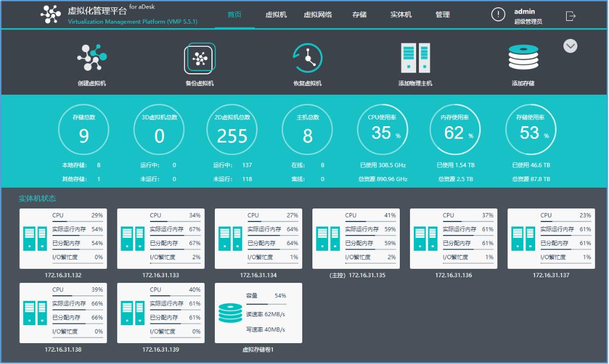The image size is (609, 364).
Task: Click the Backup Virtual Machine (备份虚拟机) icon
Action: tap(200, 58)
